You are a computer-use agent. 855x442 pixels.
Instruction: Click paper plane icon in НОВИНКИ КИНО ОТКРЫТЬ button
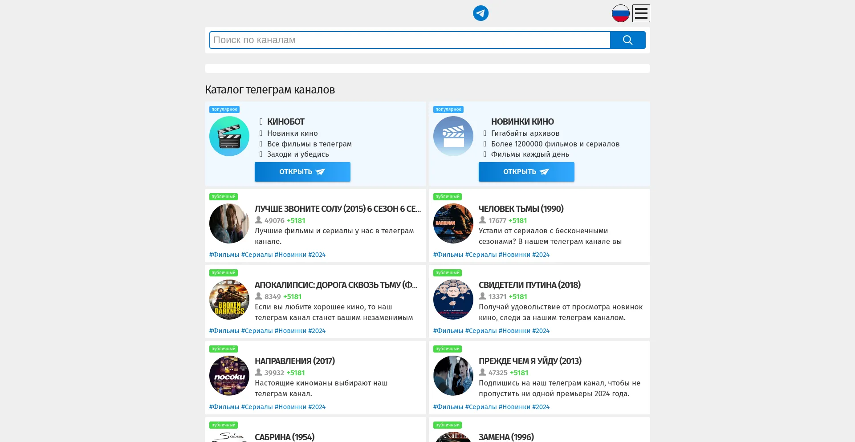point(545,172)
